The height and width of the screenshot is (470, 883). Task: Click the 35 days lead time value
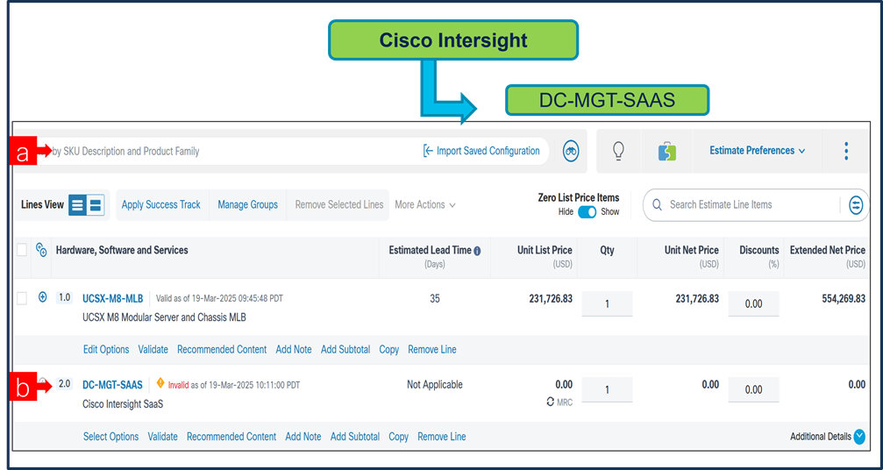(x=435, y=299)
